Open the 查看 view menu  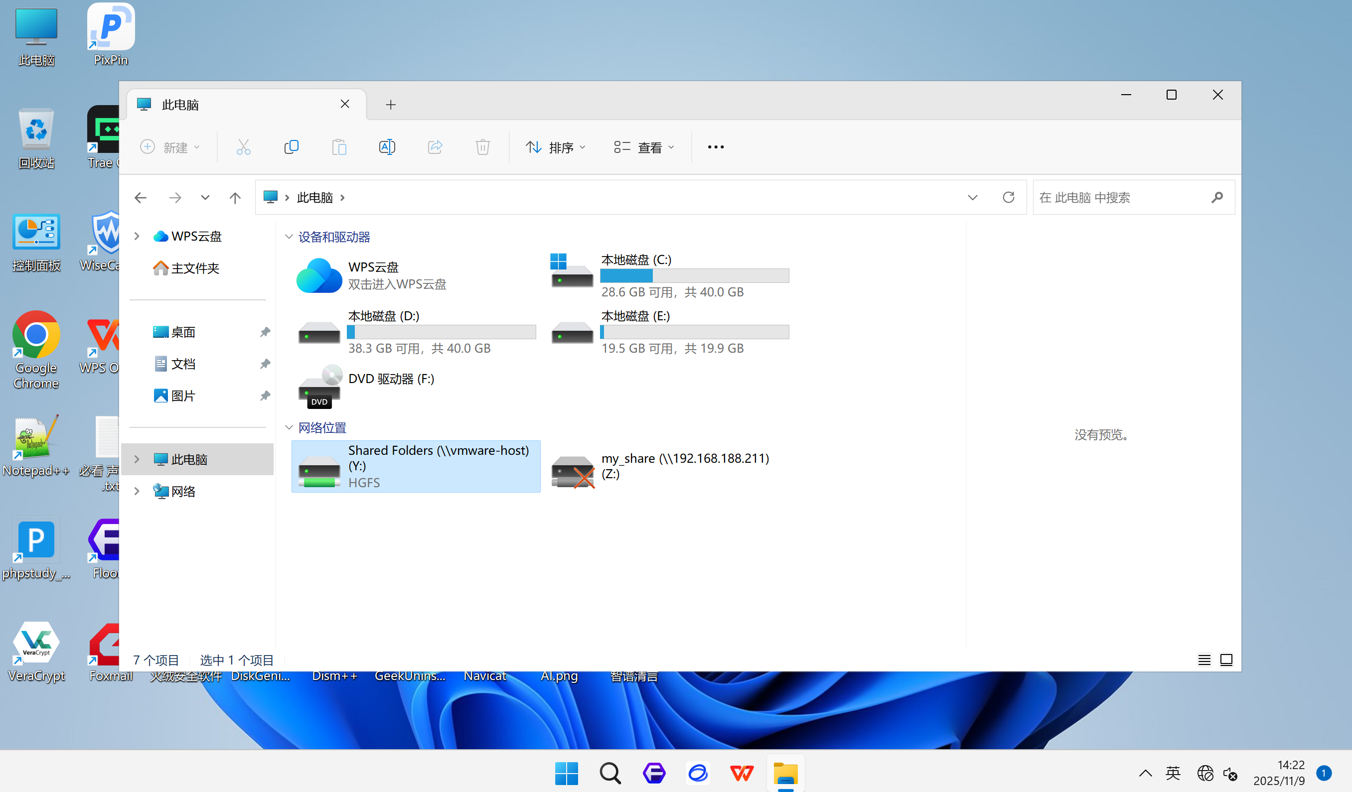pyautogui.click(x=644, y=147)
